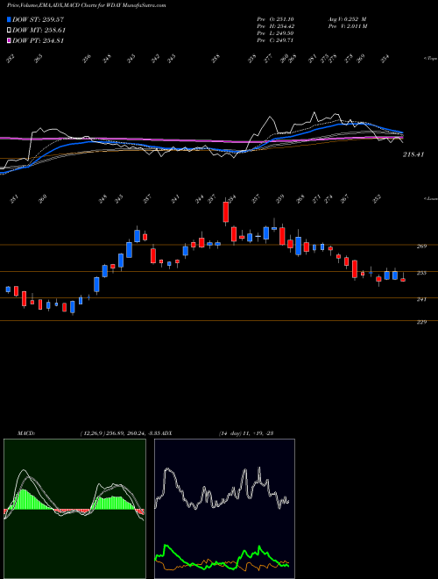Click the <-Lows axis label

[x=430, y=198]
